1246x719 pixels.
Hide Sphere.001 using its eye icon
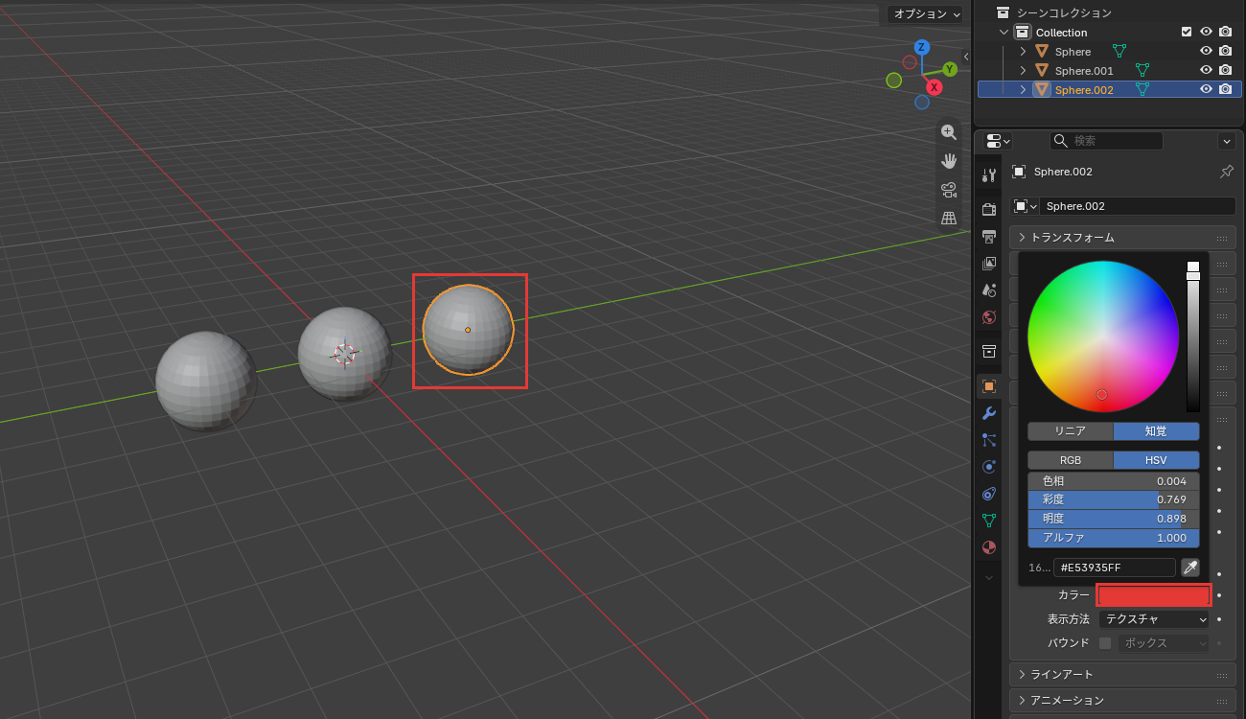click(x=1207, y=70)
